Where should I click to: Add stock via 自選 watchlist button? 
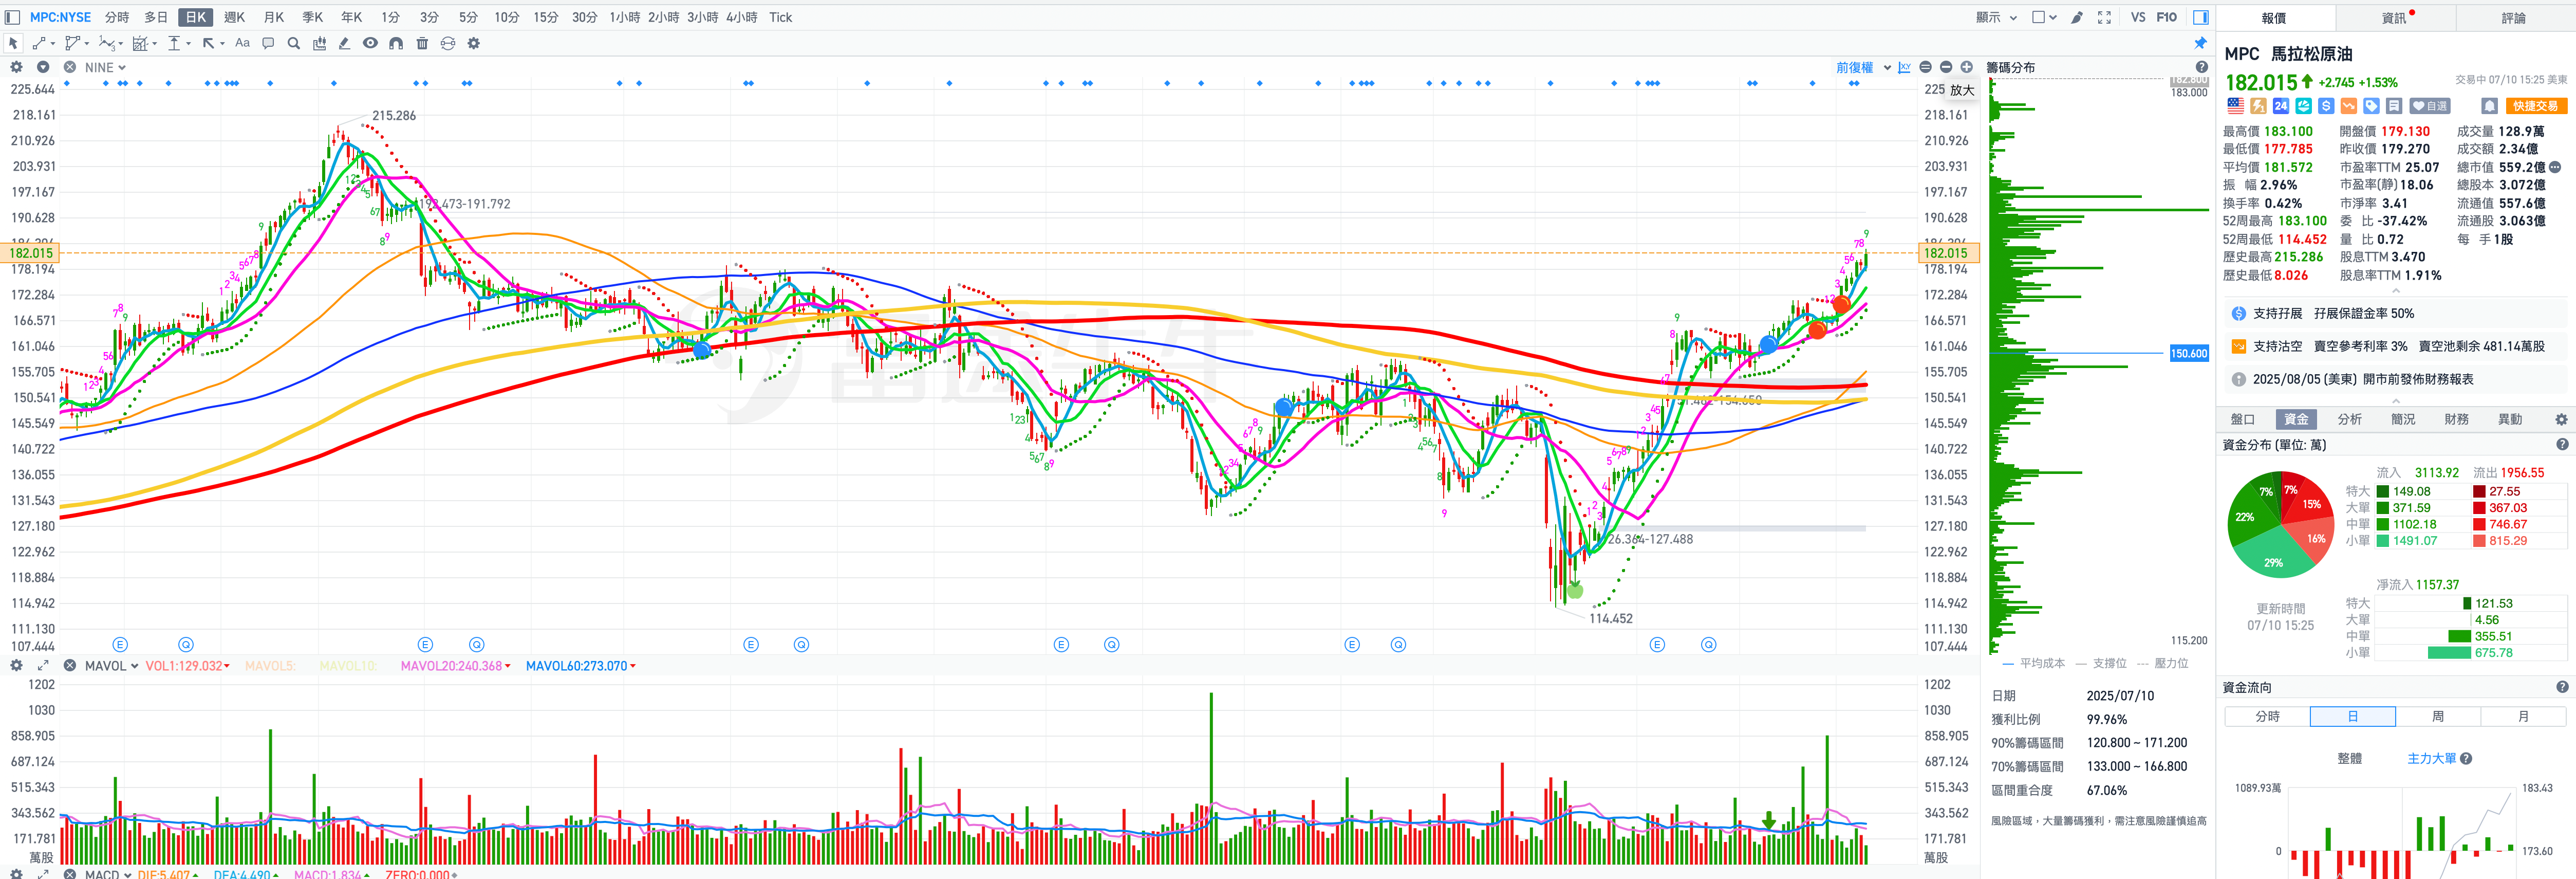pyautogui.click(x=2429, y=106)
